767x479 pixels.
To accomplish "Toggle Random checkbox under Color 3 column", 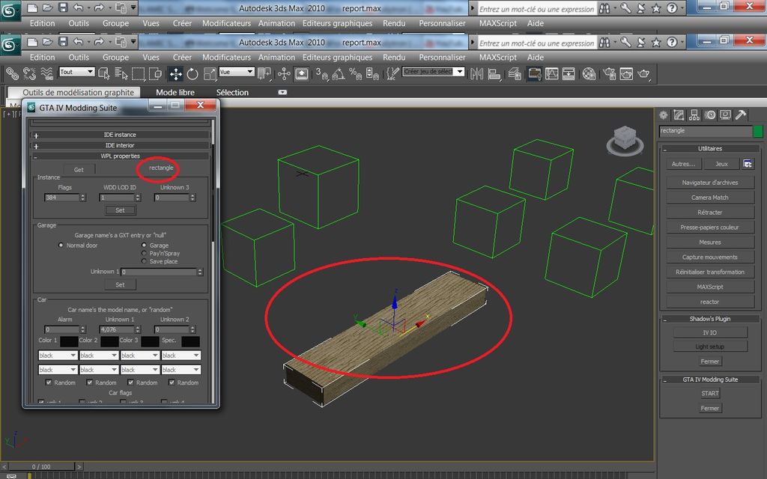I will pyautogui.click(x=130, y=382).
